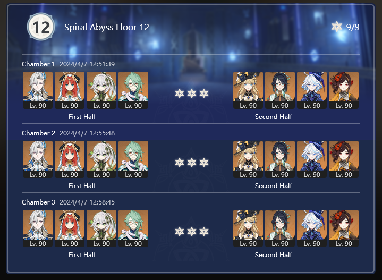The width and height of the screenshot is (382, 280).
Task: Select Navia portrait in Chamber 1 second half
Action: pos(248,90)
